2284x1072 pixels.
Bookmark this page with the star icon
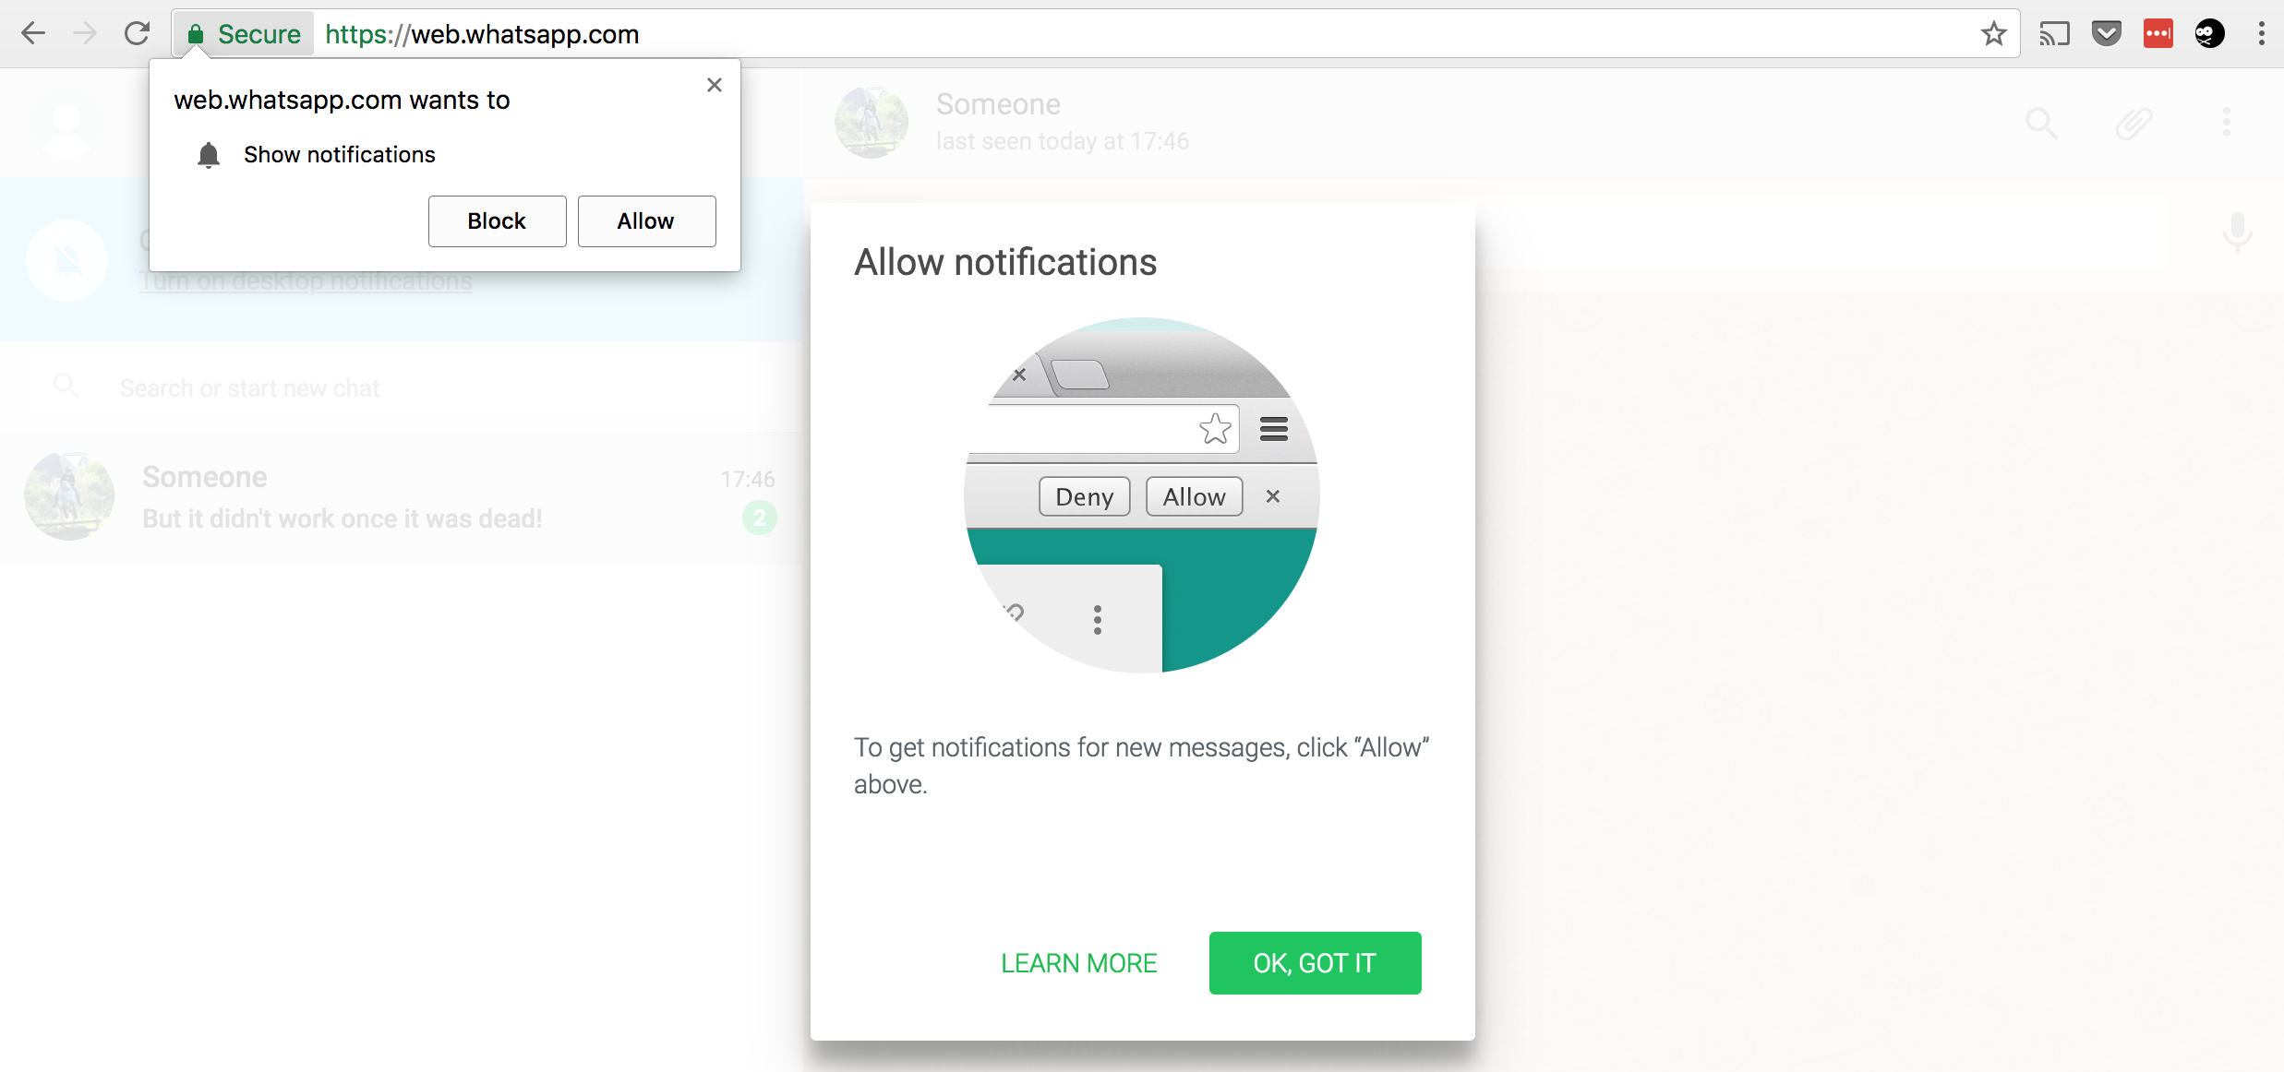click(1993, 34)
